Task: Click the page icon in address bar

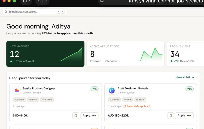Action: (102, 1)
